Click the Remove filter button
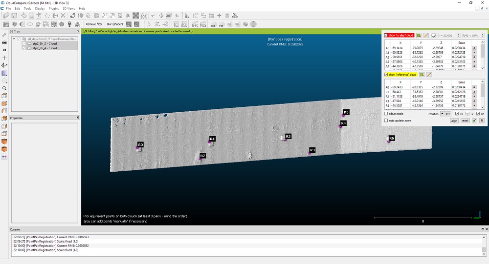The width and height of the screenshot is (489, 264). [x=94, y=24]
